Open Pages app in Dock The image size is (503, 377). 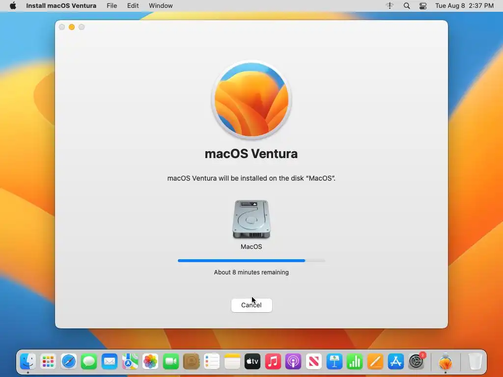tap(375, 362)
